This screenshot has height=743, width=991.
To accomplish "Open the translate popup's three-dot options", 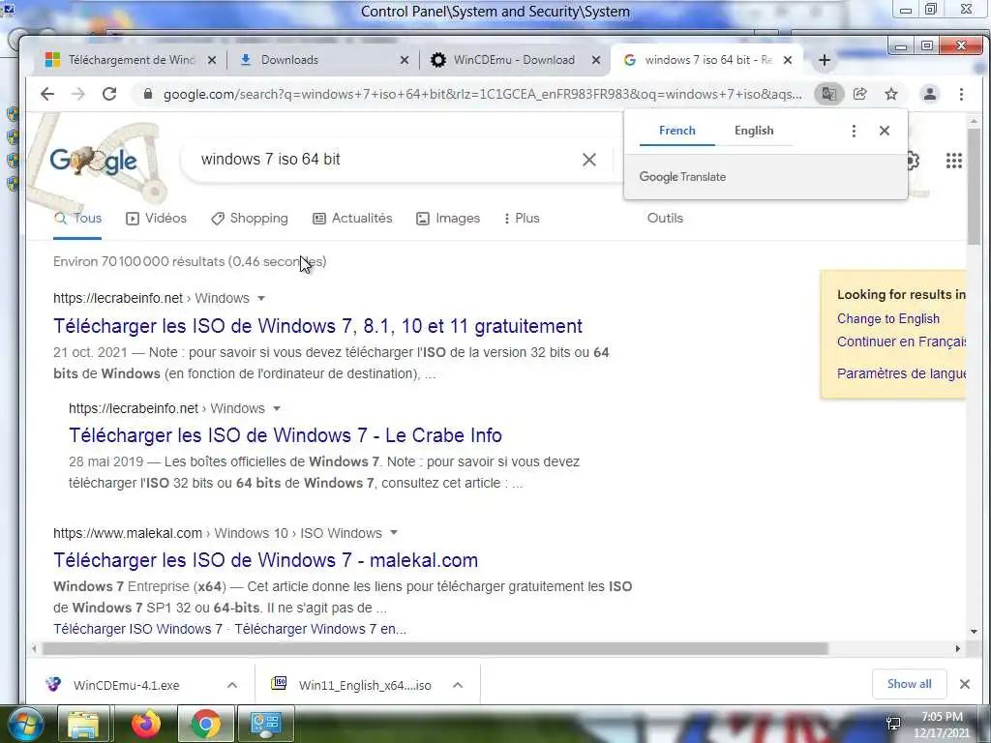I will 854,131.
